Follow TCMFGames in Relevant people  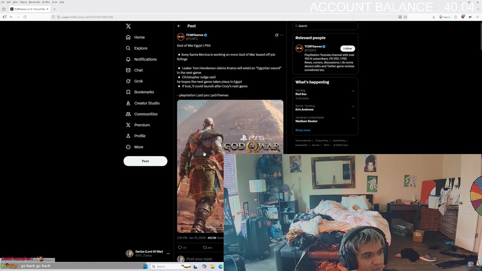click(348, 49)
